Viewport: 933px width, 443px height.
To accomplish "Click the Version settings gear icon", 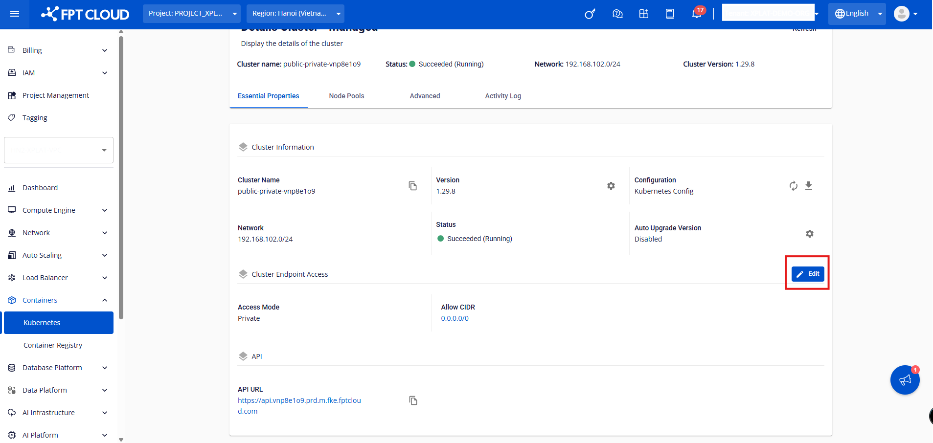I will click(x=611, y=186).
